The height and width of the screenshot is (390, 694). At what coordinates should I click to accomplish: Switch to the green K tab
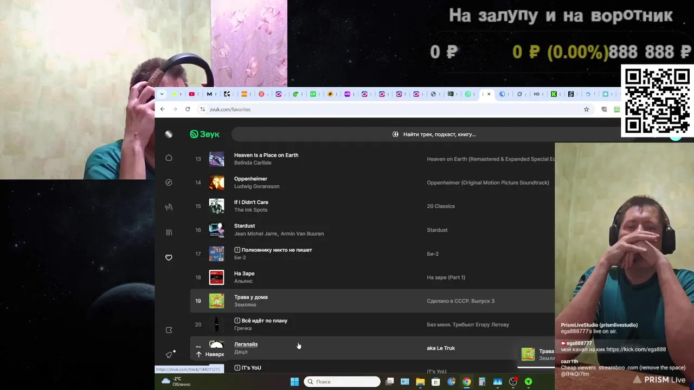(x=554, y=94)
